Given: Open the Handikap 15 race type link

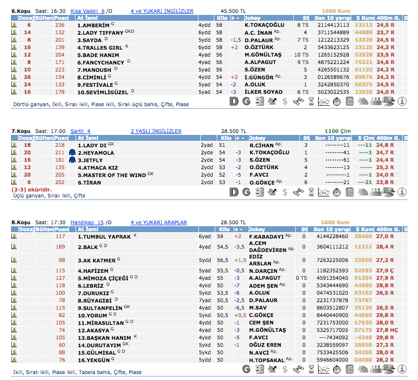Looking at the screenshot, I should [87, 222].
